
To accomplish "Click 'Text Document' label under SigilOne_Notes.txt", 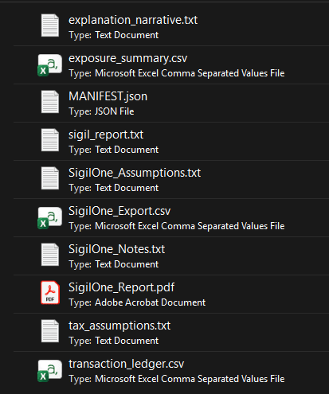I will point(127,264).
